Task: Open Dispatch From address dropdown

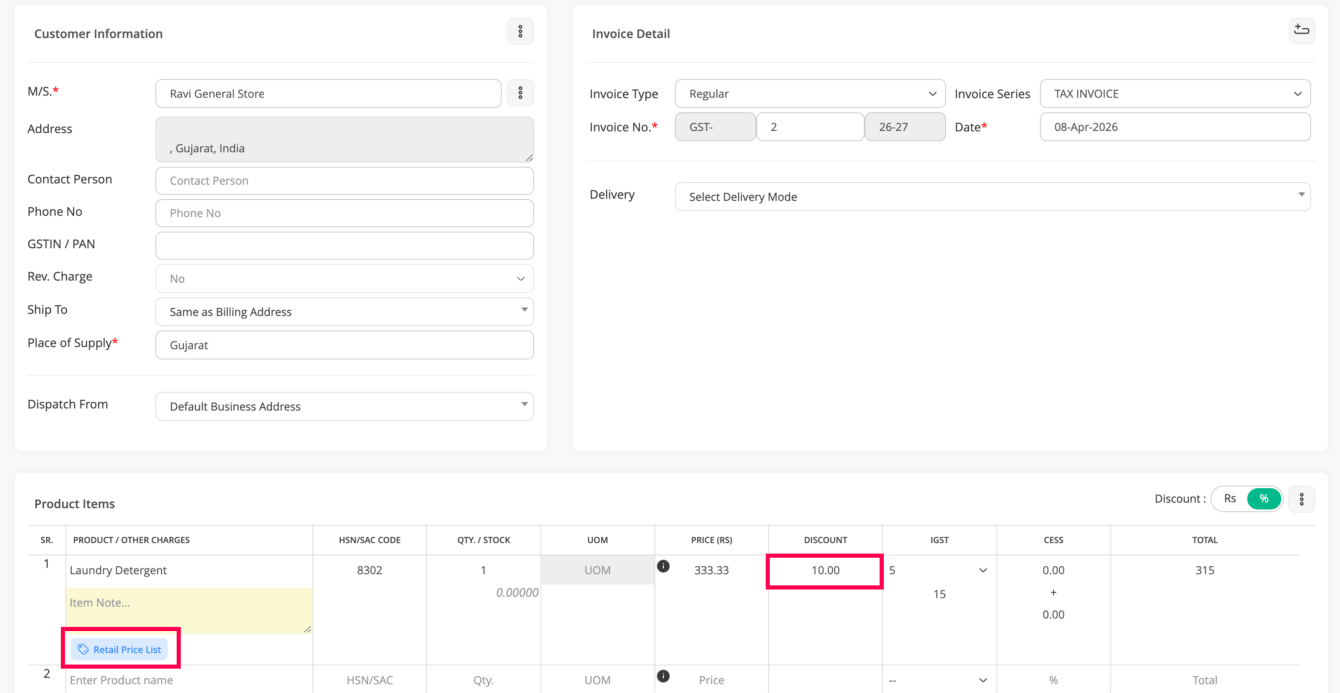Action: [344, 406]
